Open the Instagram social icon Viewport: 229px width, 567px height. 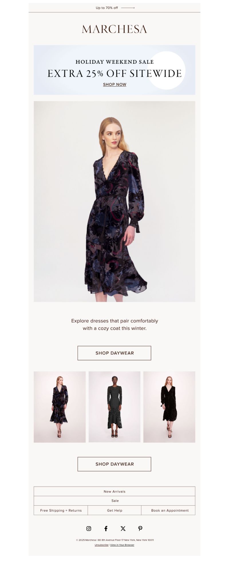[x=89, y=528]
